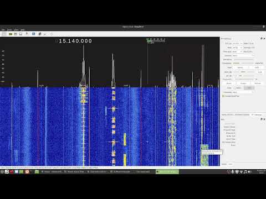Open the FFT size dropdown

click(237, 44)
